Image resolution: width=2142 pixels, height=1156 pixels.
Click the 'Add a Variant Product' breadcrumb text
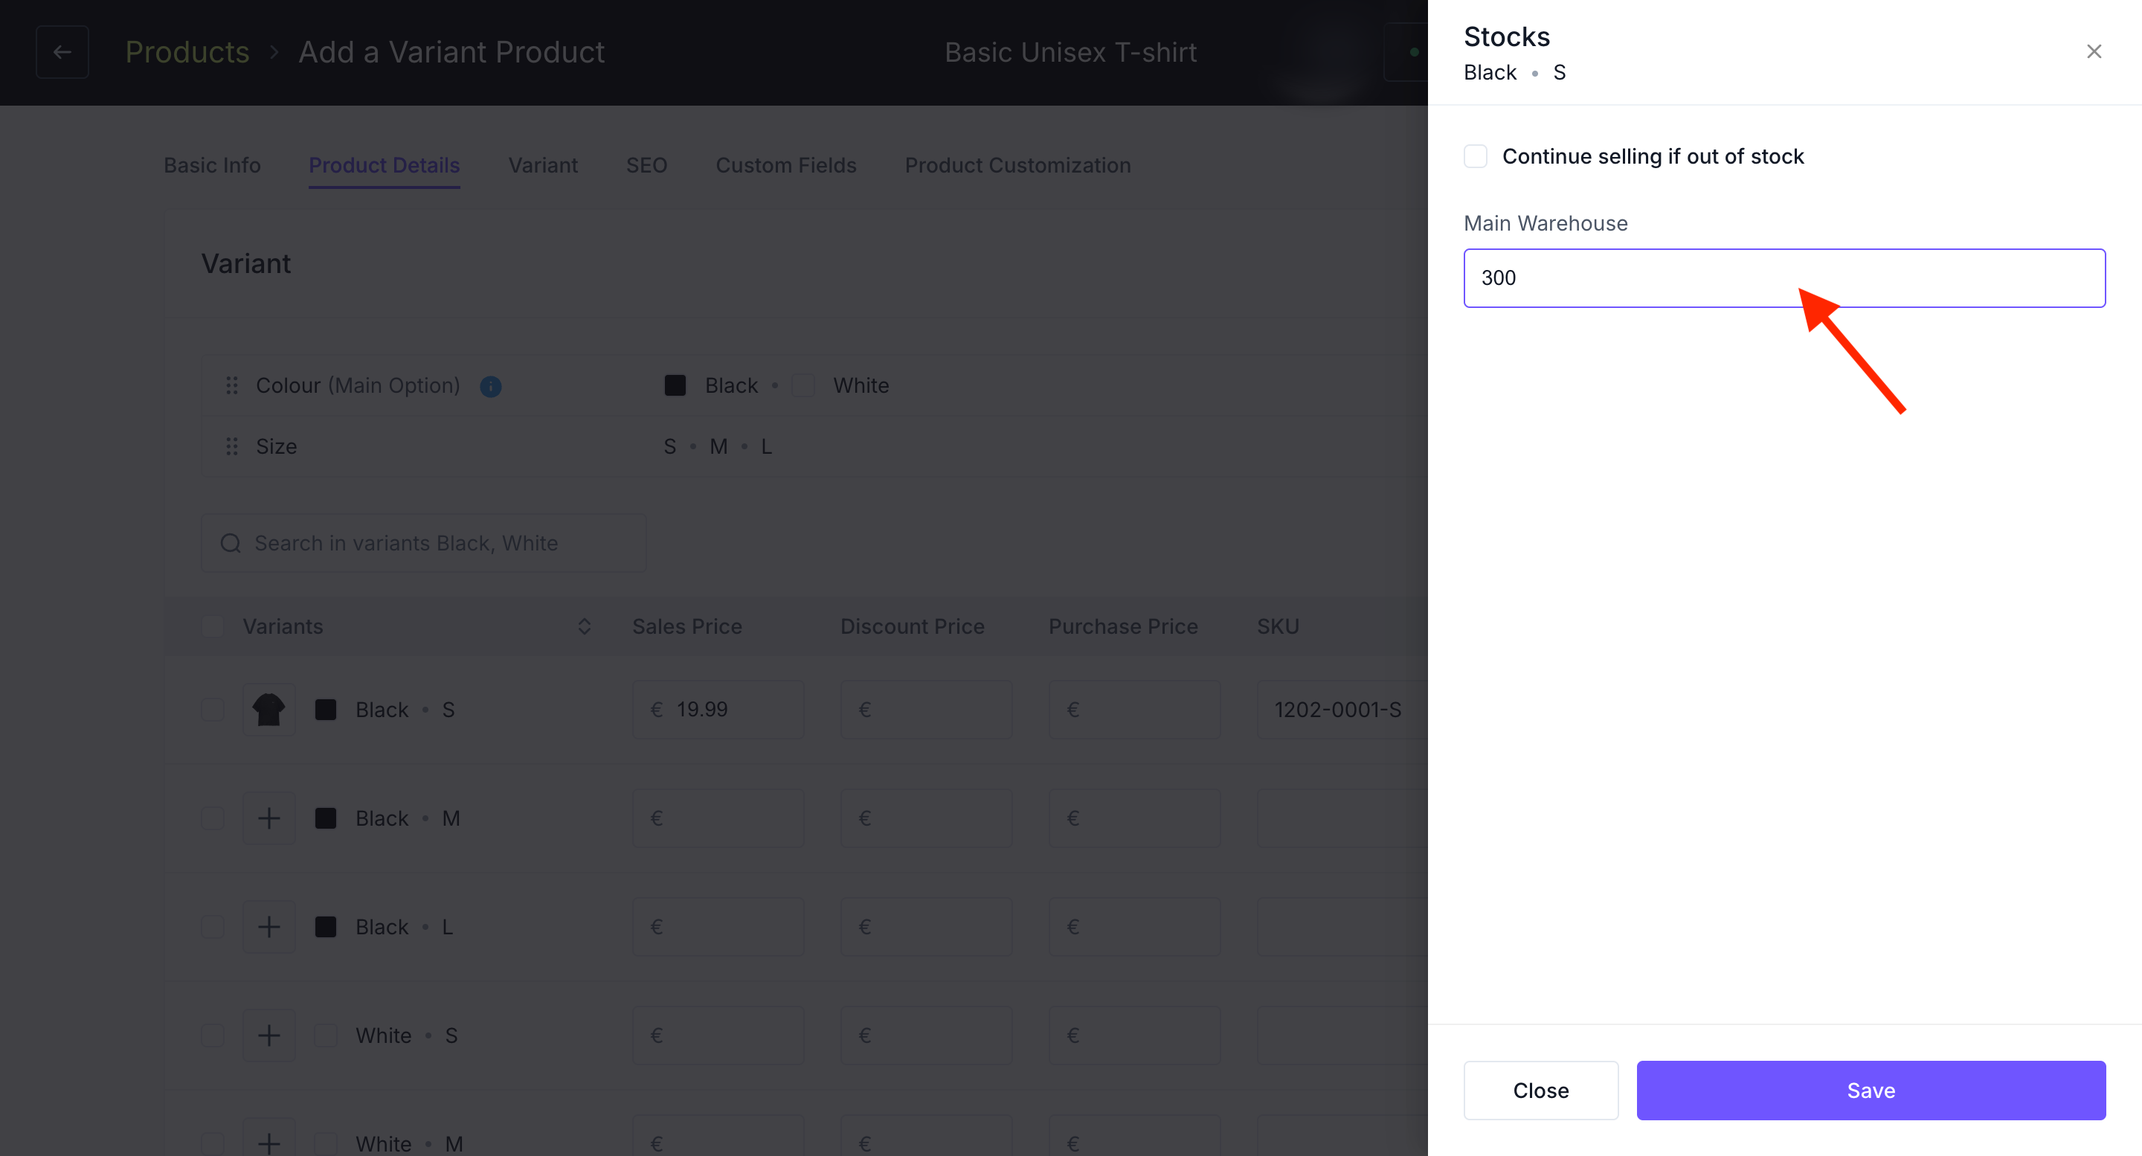pos(451,52)
